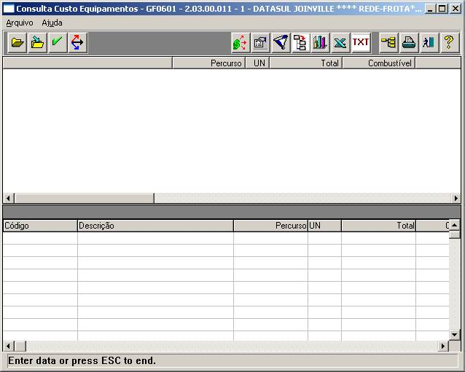
Task: Click lower grid scroll left arrow
Action: [9, 346]
